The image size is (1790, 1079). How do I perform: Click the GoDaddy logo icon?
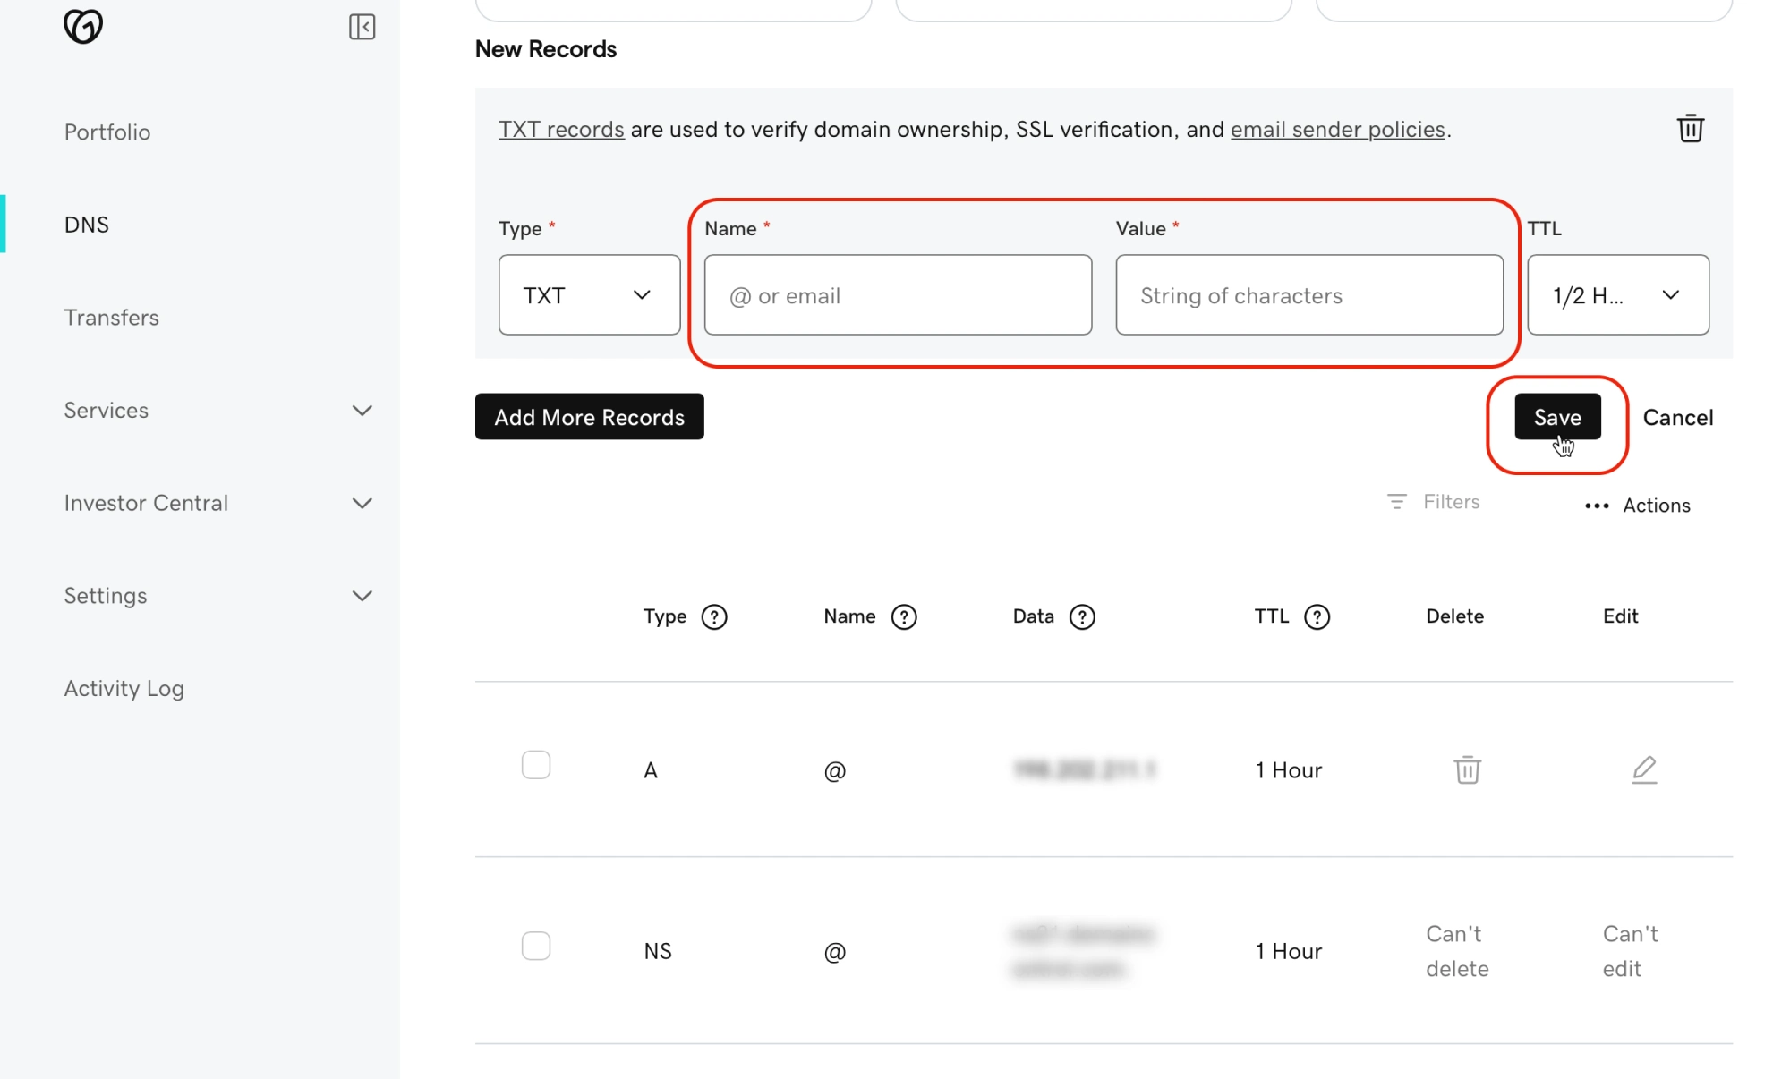(x=83, y=26)
